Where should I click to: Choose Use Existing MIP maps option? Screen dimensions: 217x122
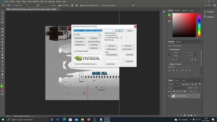(105, 38)
